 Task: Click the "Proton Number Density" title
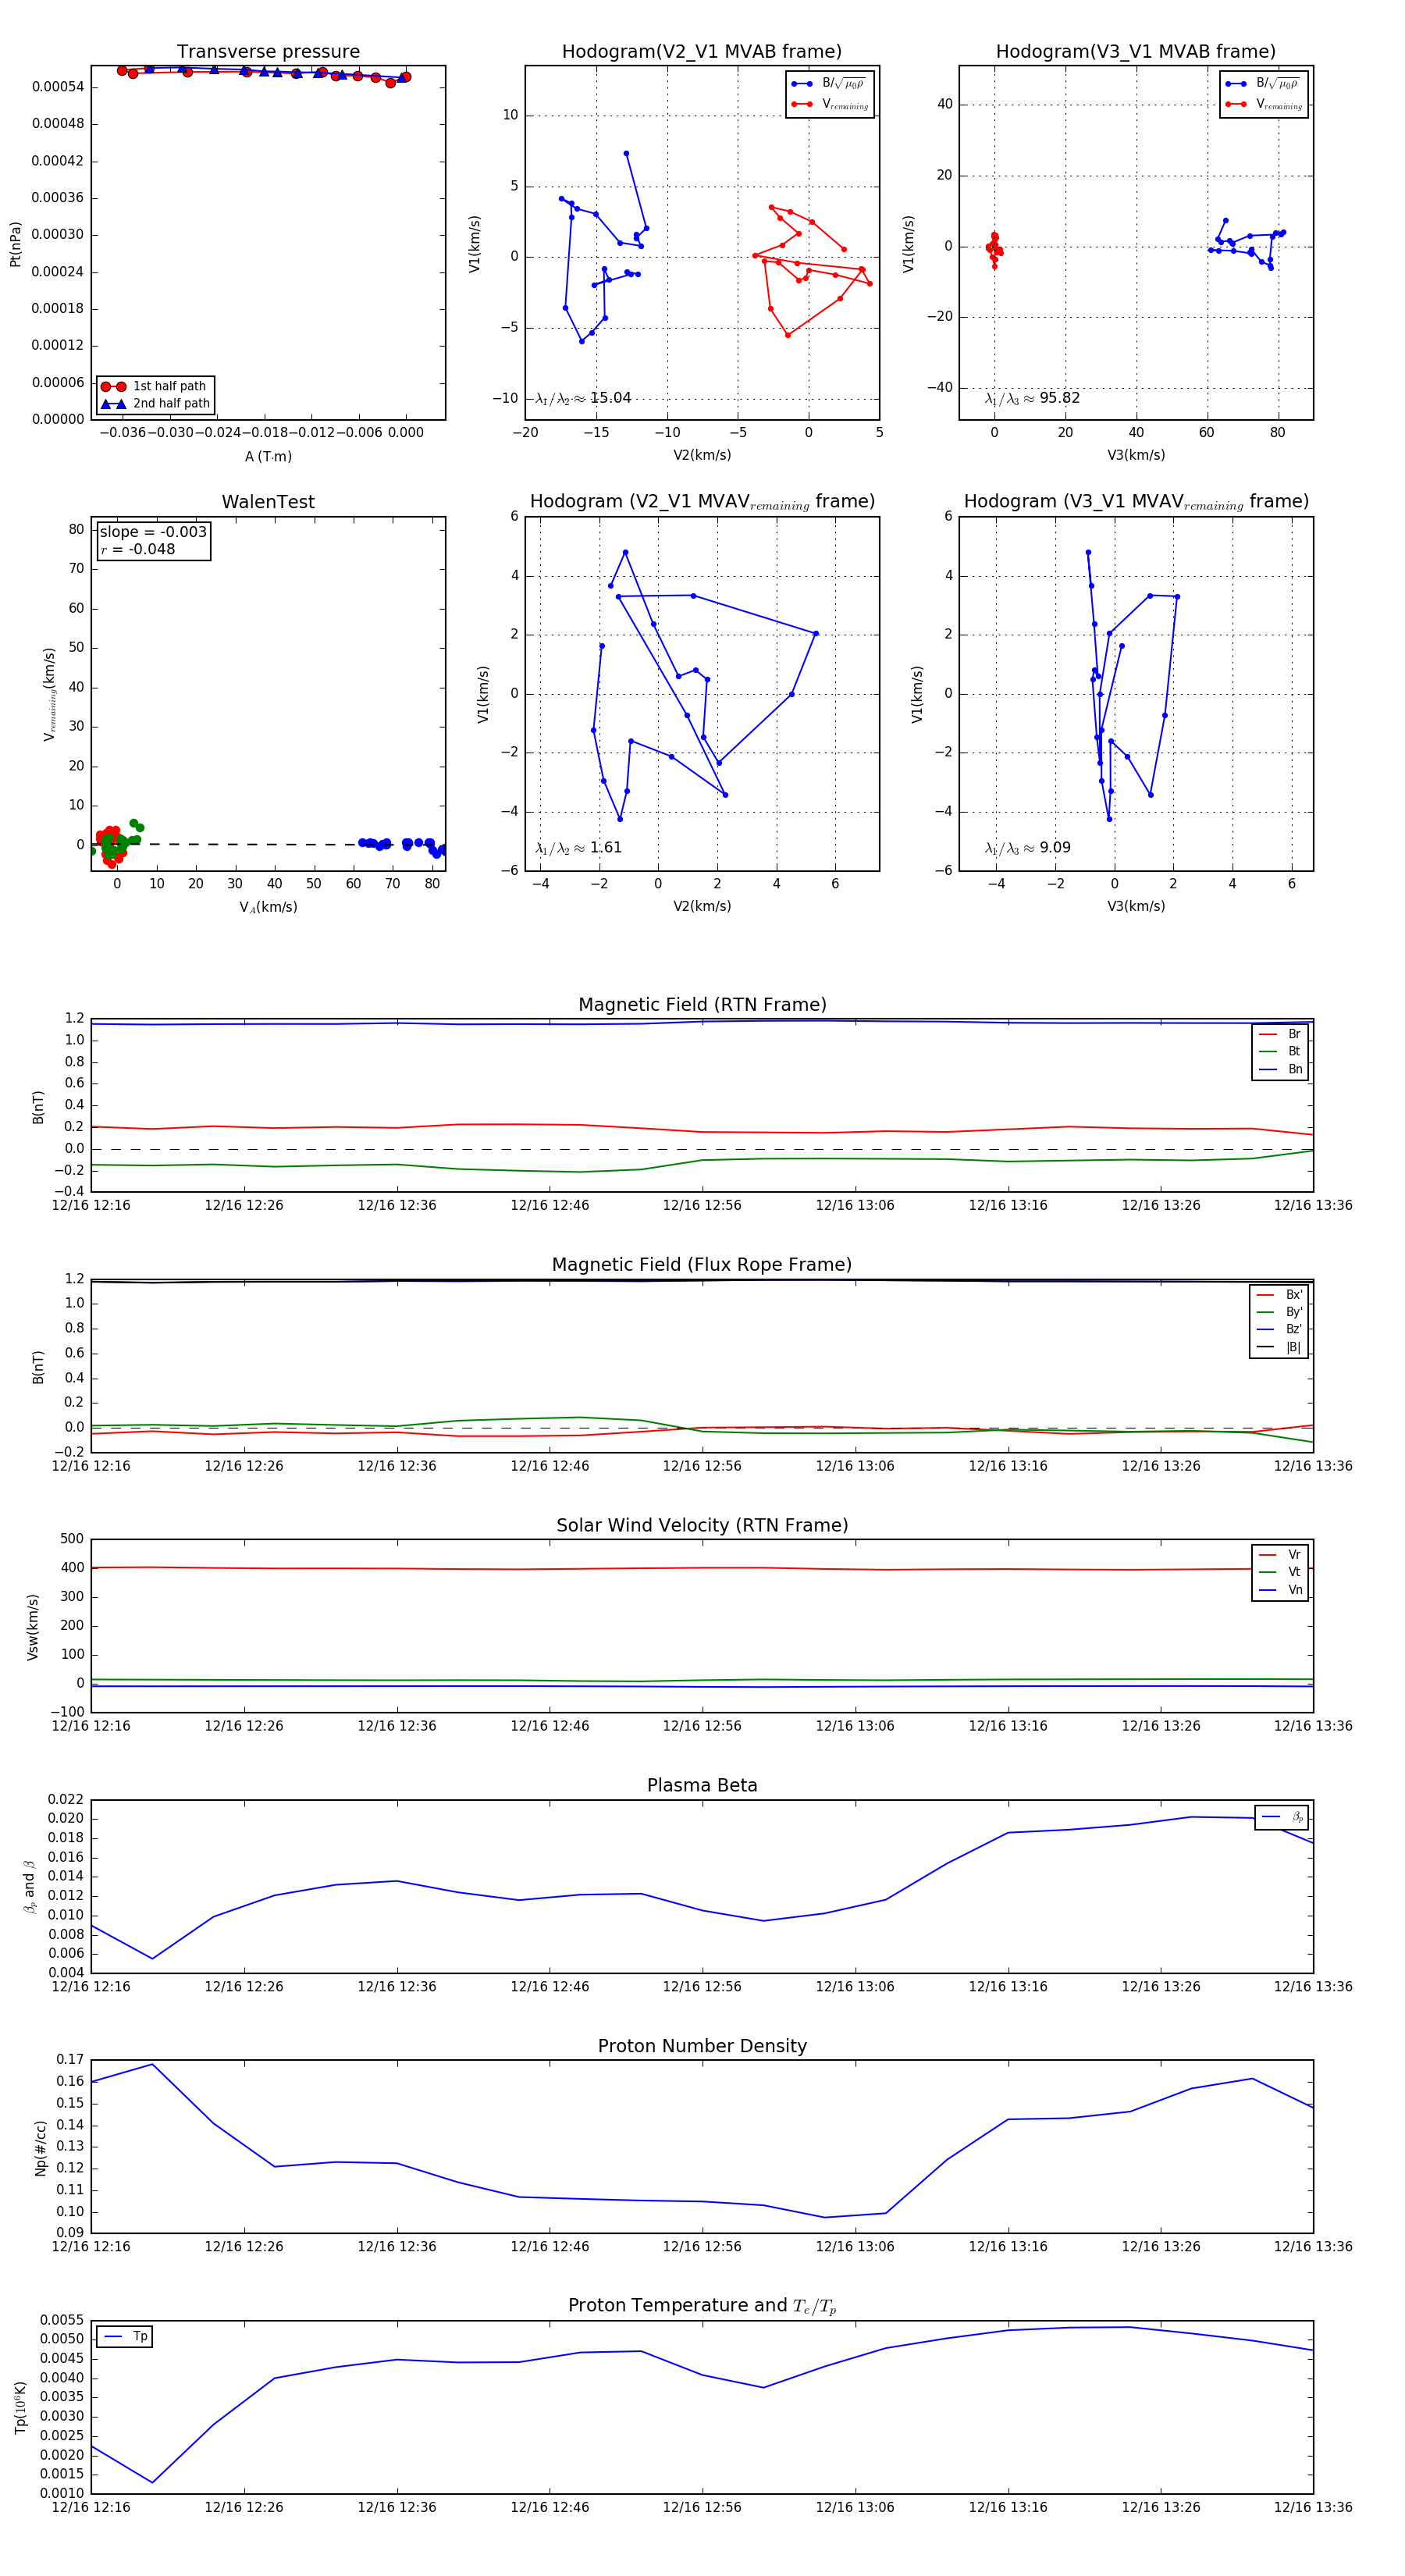click(x=702, y=2046)
